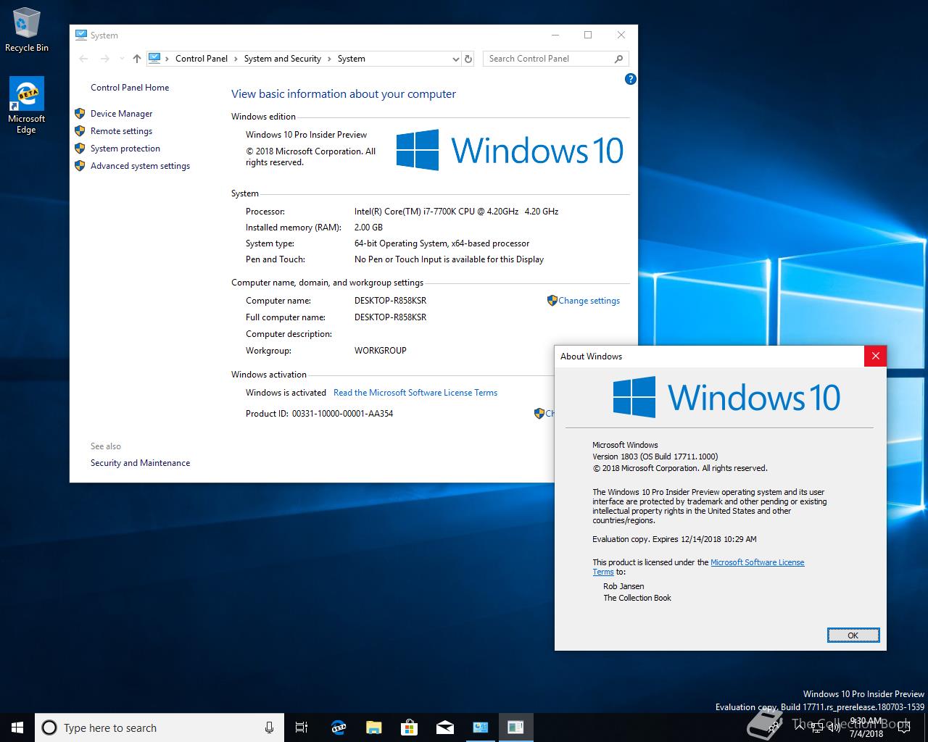
Task: Select the computer name DESKTOP-R858KSR value
Action: [390, 301]
